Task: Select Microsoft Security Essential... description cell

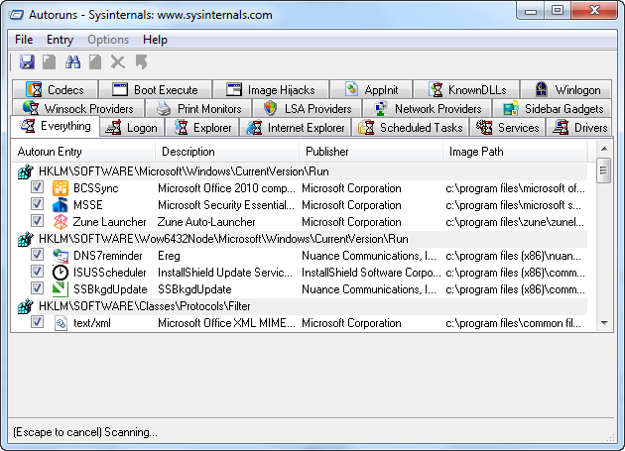Action: tap(226, 205)
